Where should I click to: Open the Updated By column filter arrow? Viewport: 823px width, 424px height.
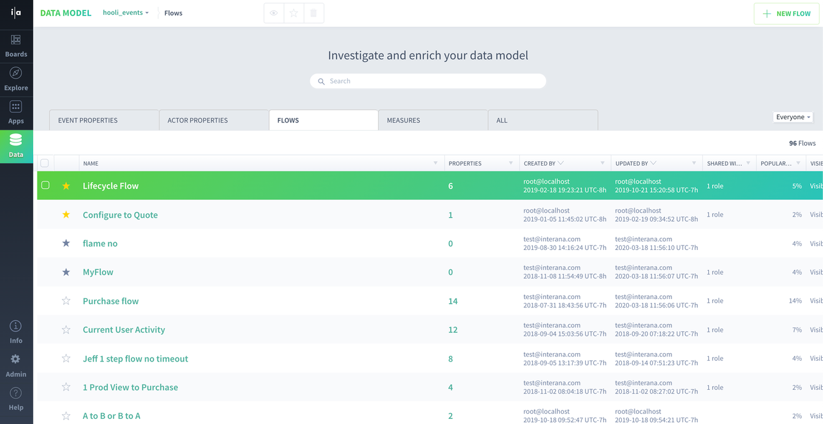pyautogui.click(x=694, y=163)
